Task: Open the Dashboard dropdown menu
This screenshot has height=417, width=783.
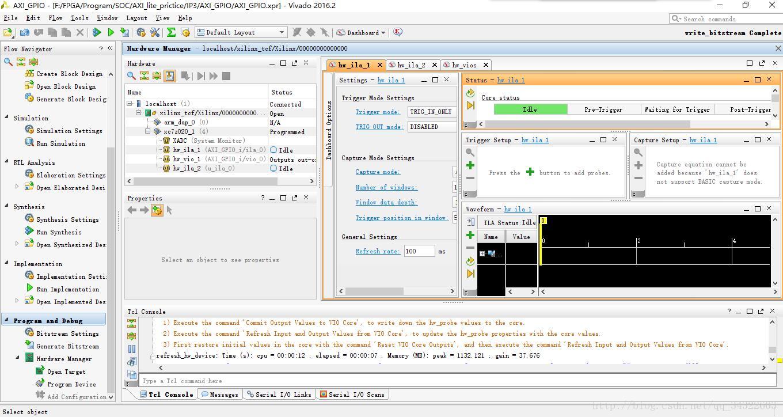Action: [361, 32]
